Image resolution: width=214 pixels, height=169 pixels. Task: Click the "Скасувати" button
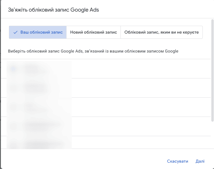[178, 161]
